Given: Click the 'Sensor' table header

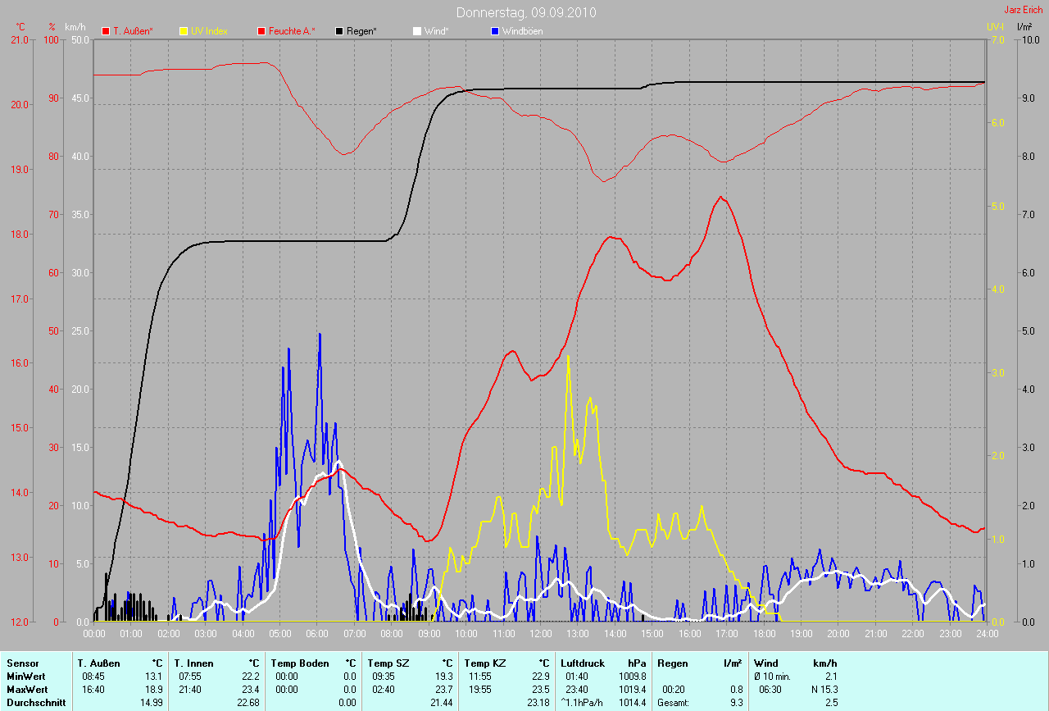Looking at the screenshot, I should 22,663.
